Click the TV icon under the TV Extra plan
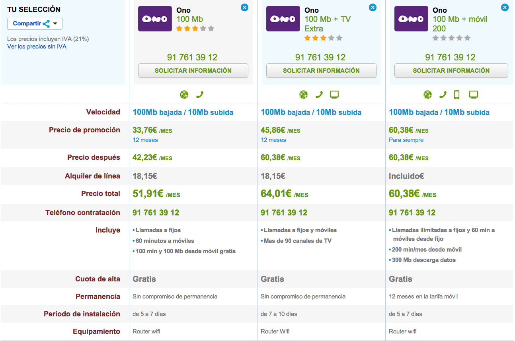This screenshot has width=515, height=341. (x=334, y=95)
